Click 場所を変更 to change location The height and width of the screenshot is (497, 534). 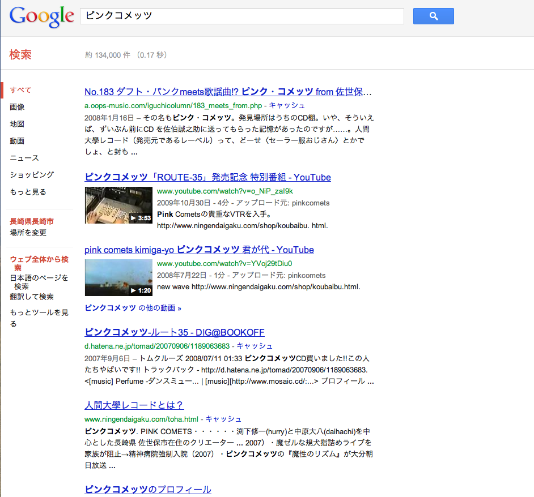click(x=28, y=233)
